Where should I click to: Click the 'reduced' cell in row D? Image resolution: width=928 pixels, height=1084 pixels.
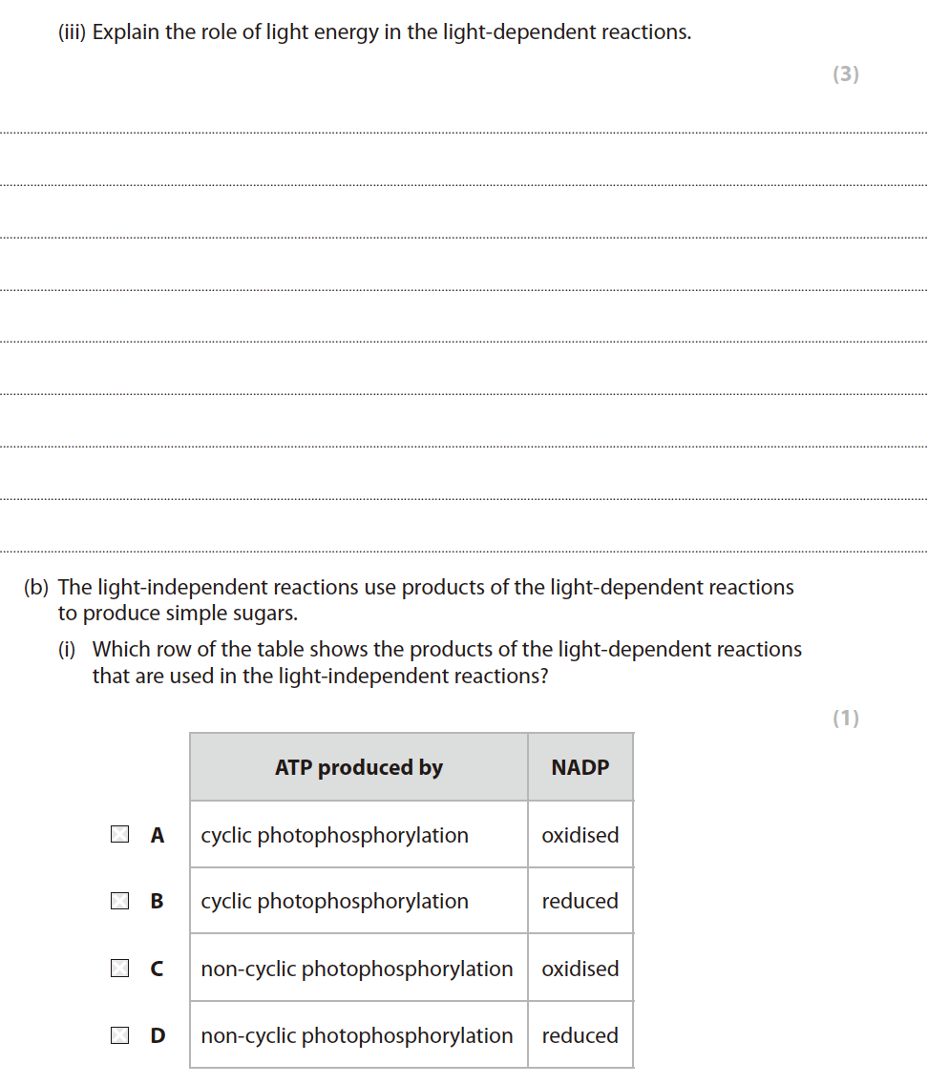[x=580, y=1035]
